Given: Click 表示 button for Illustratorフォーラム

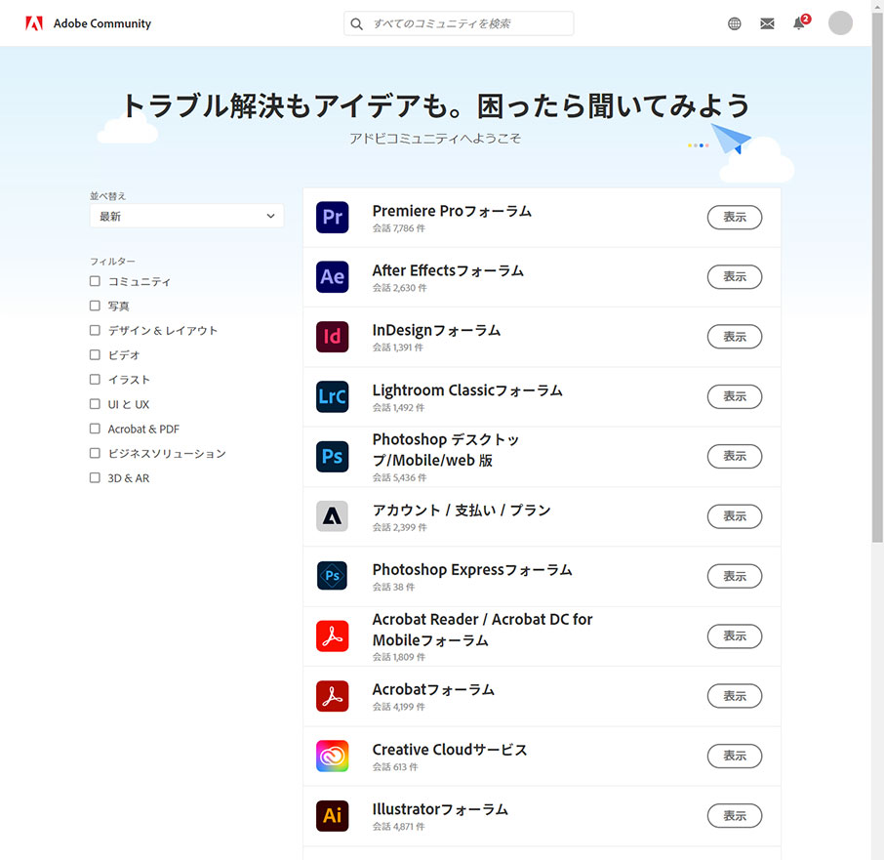Looking at the screenshot, I should [x=735, y=815].
